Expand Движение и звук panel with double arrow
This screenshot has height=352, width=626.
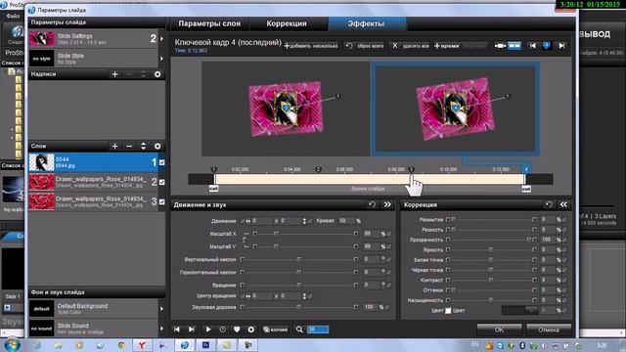click(387, 204)
